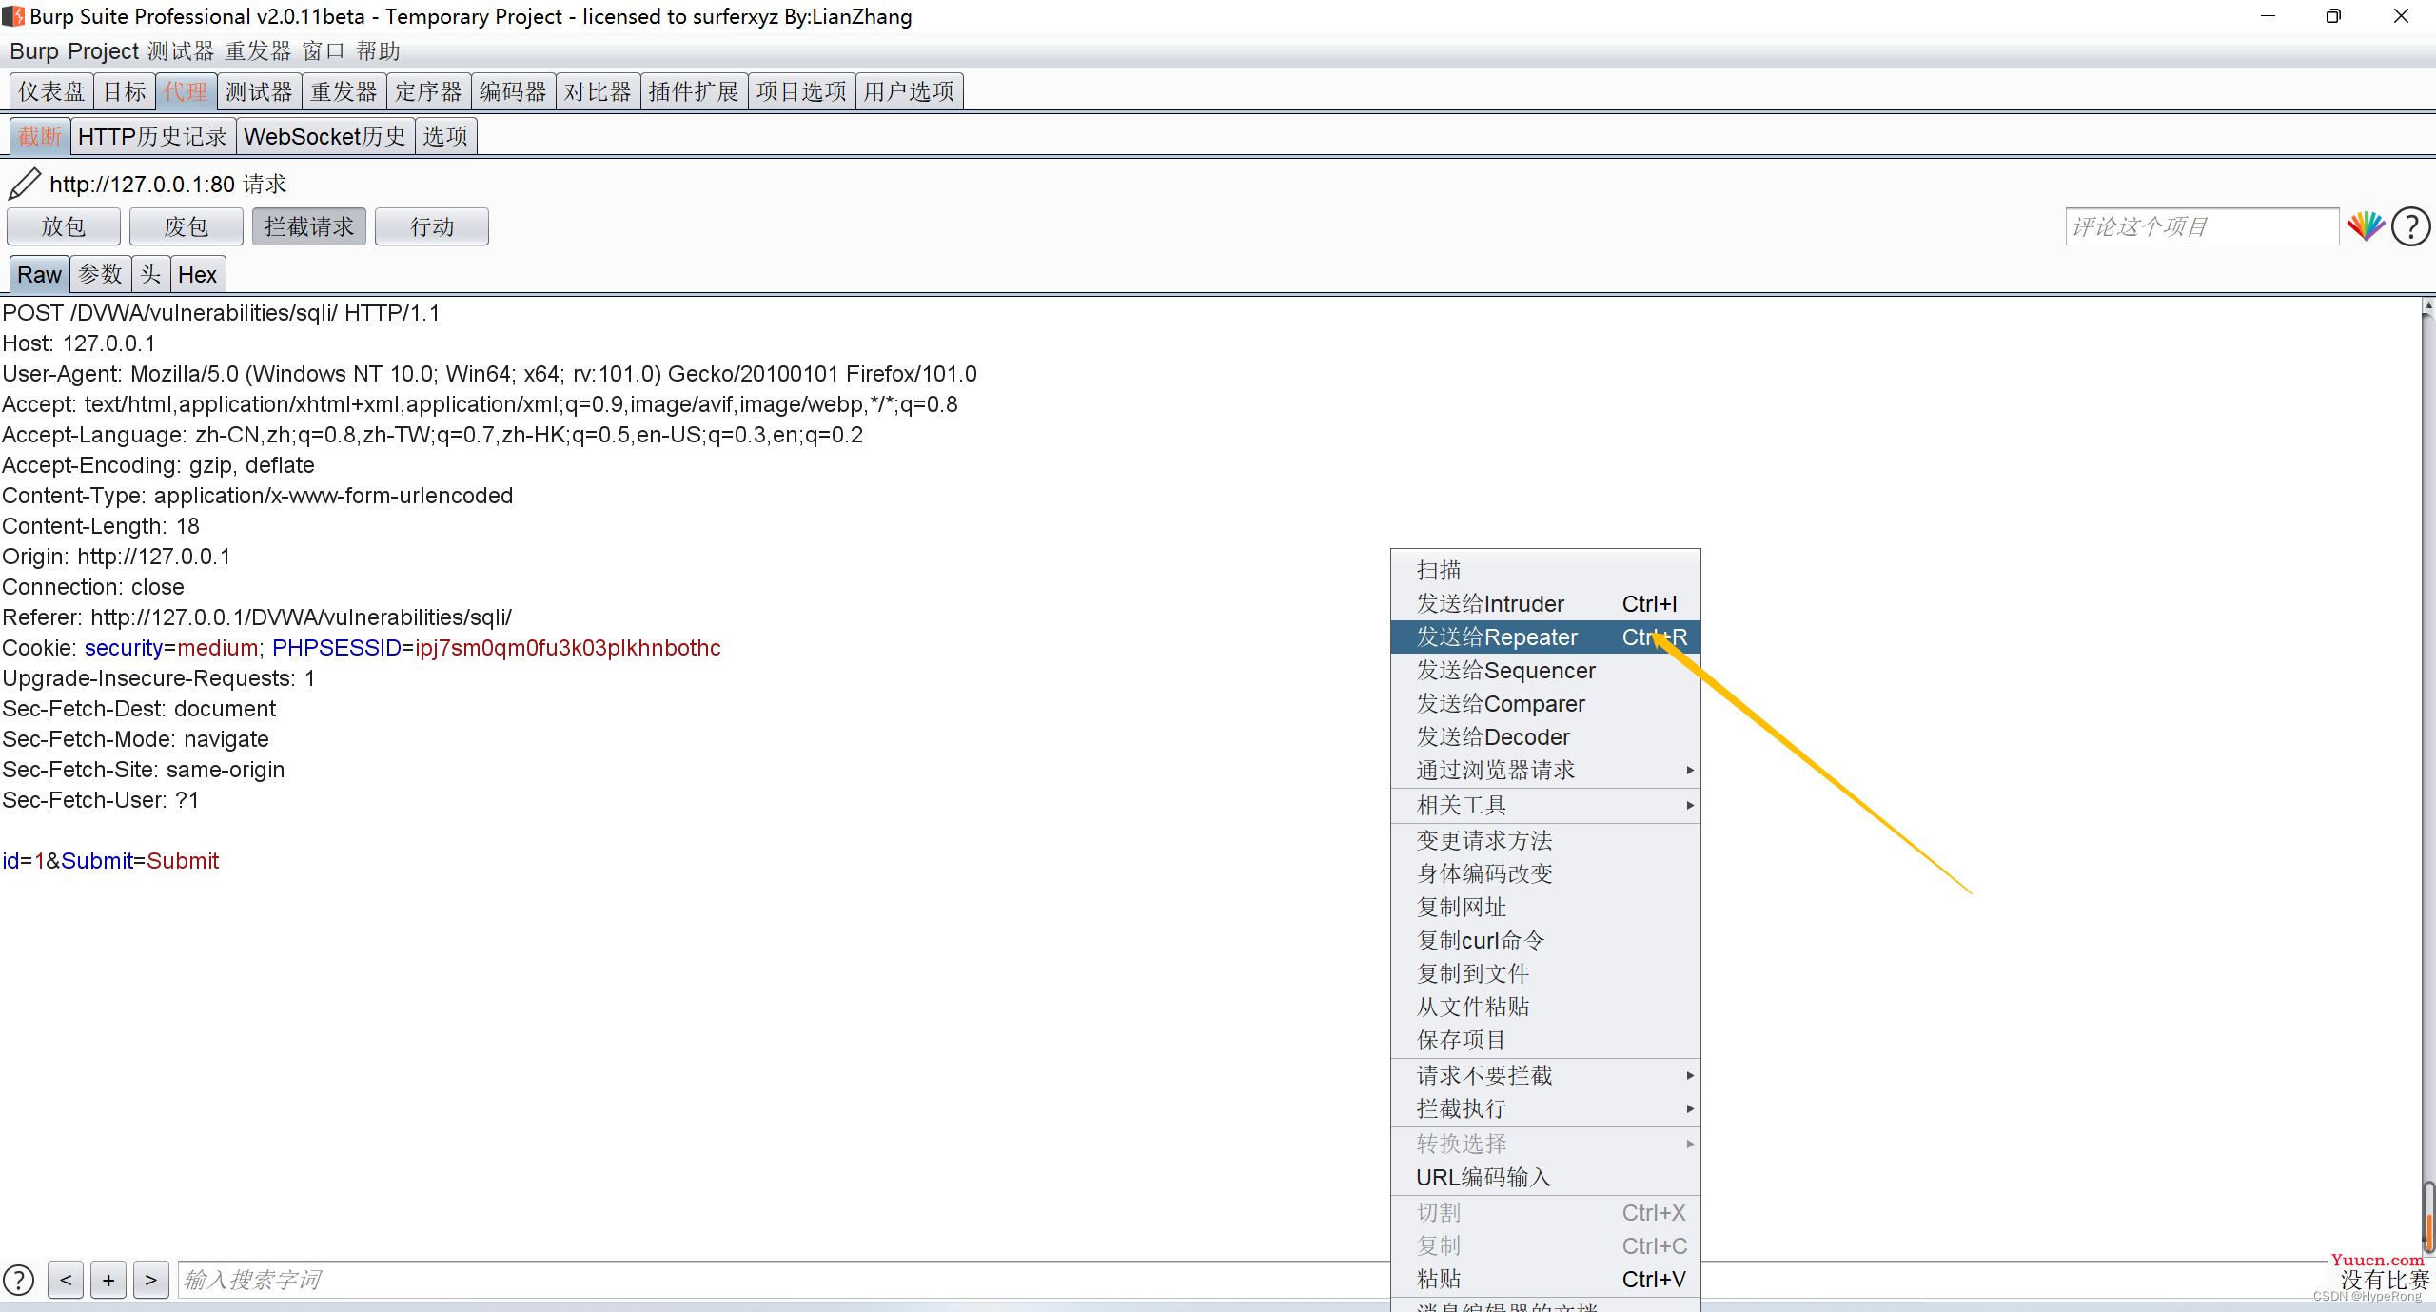Image resolution: width=2436 pixels, height=1312 pixels.
Task: Switch to the 测试器 main tab
Action: (259, 91)
